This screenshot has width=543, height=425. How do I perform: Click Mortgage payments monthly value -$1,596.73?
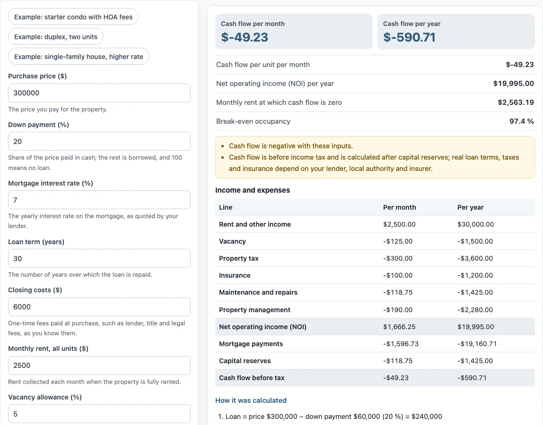[x=401, y=344]
